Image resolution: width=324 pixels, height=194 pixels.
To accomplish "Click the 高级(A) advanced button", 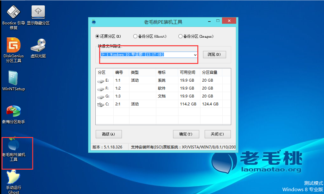I will coord(109,134).
